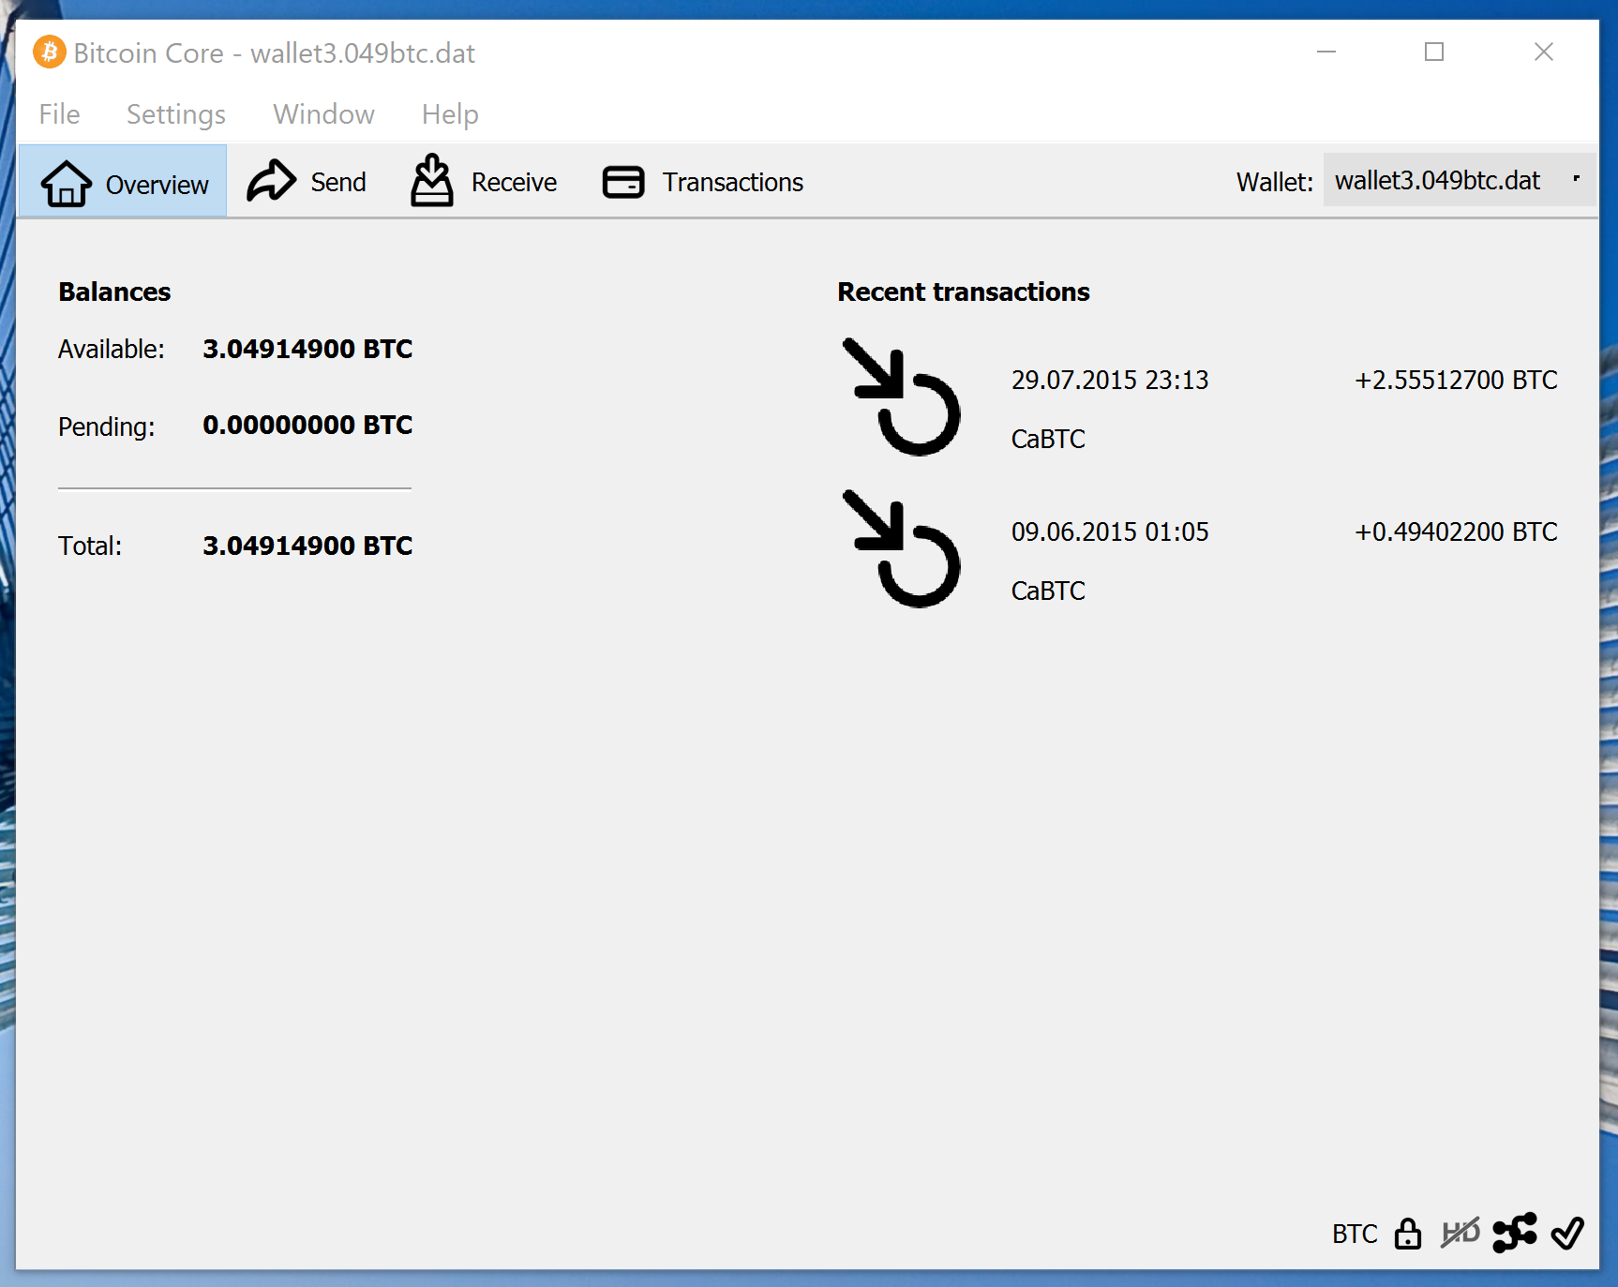Screen dimensions: 1618x1287
Task: Click the network connections status icon
Action: (1515, 1233)
